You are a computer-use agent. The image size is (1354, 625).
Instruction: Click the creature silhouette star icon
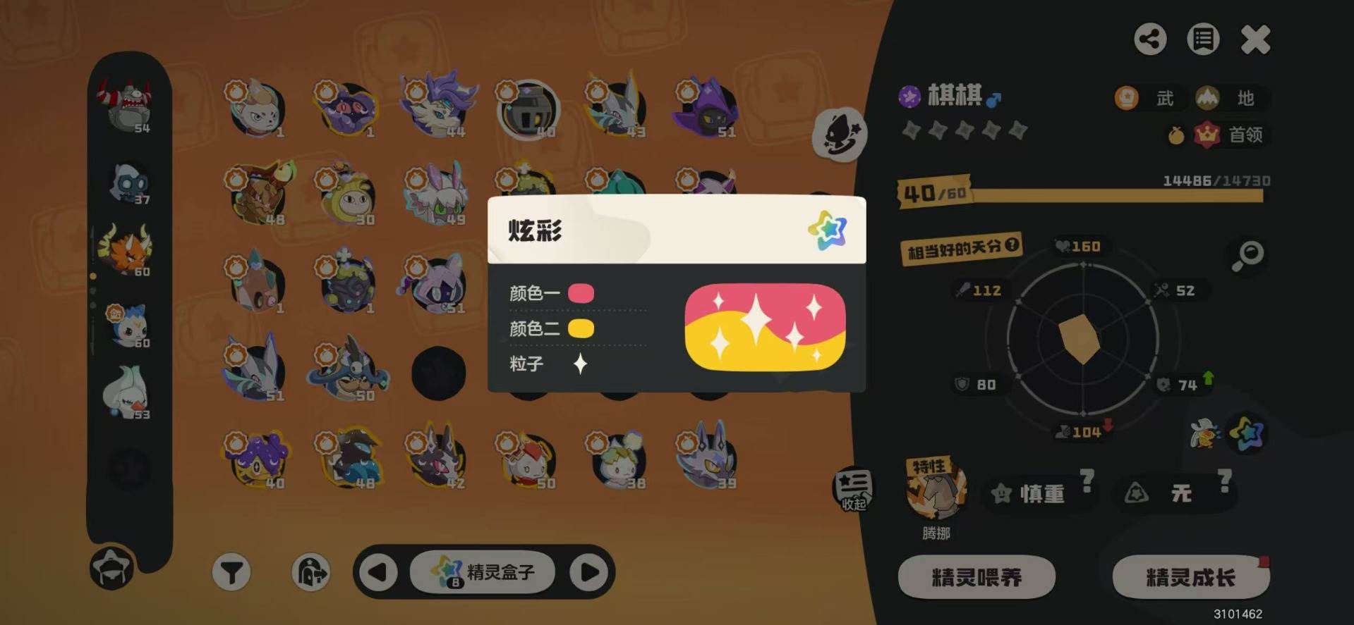pyautogui.click(x=840, y=134)
